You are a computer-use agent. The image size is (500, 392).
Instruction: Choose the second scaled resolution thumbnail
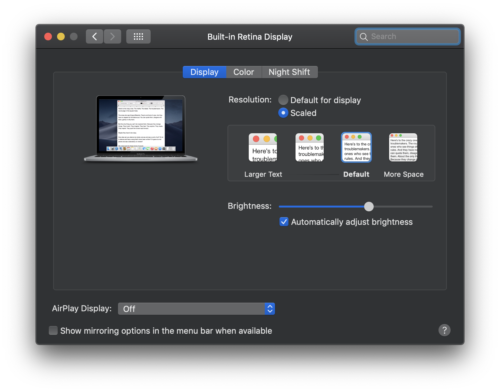point(310,148)
